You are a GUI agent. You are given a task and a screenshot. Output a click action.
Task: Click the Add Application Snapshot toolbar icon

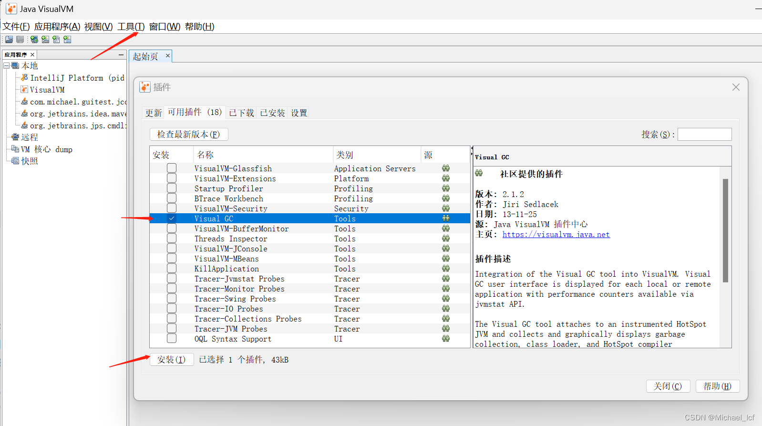[67, 40]
